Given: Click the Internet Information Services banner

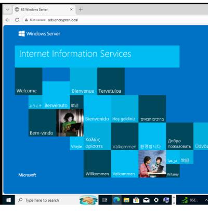Looking at the screenshot, I should click(x=97, y=56).
